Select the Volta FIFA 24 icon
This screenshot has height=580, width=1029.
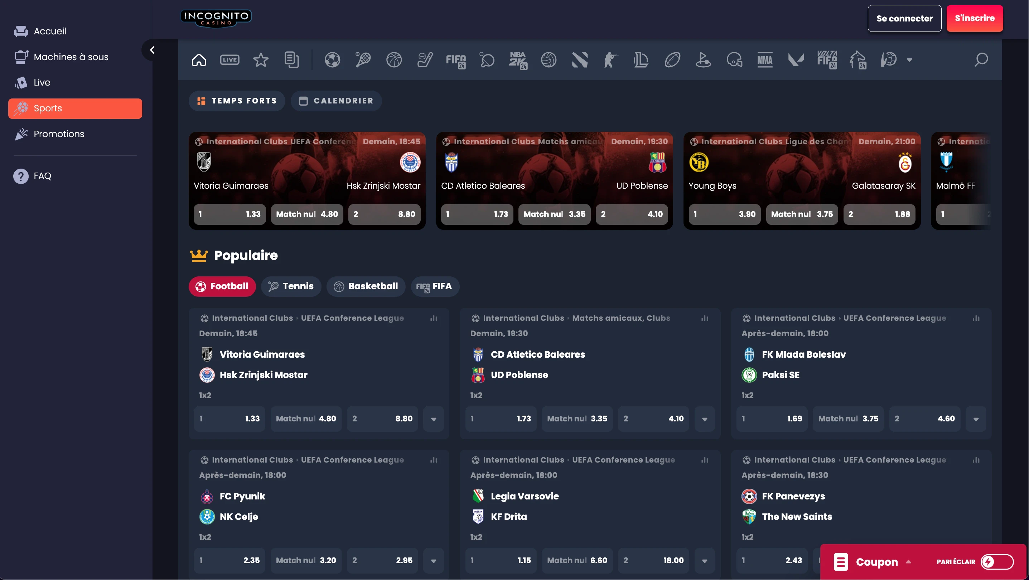[827, 60]
